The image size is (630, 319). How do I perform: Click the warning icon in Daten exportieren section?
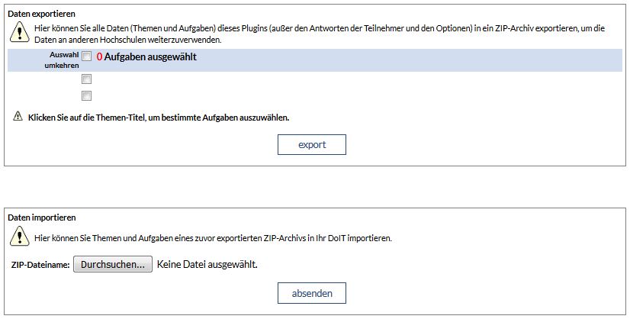(x=19, y=32)
